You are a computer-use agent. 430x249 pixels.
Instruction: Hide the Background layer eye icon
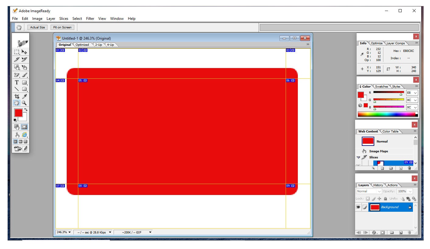(358, 207)
